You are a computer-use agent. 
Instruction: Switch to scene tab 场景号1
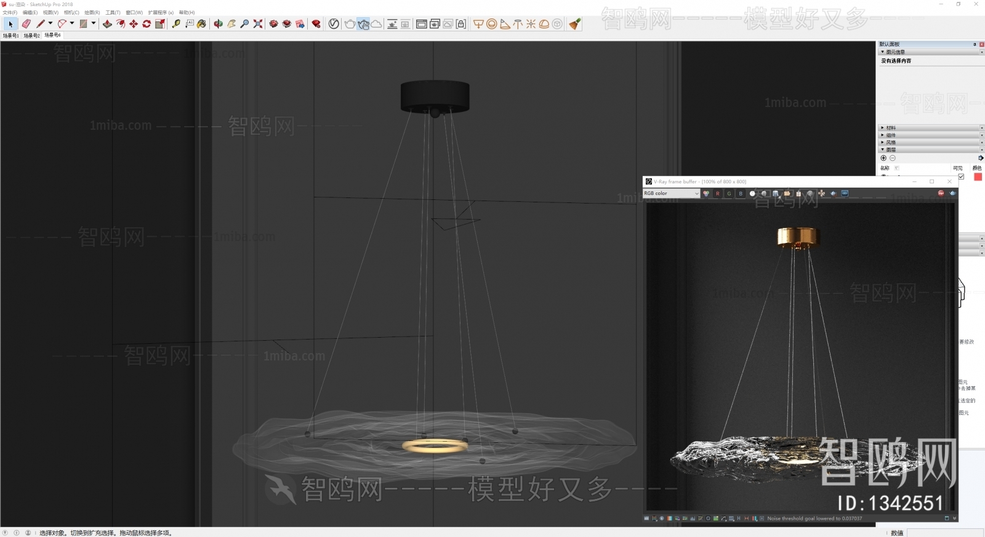(x=10, y=36)
